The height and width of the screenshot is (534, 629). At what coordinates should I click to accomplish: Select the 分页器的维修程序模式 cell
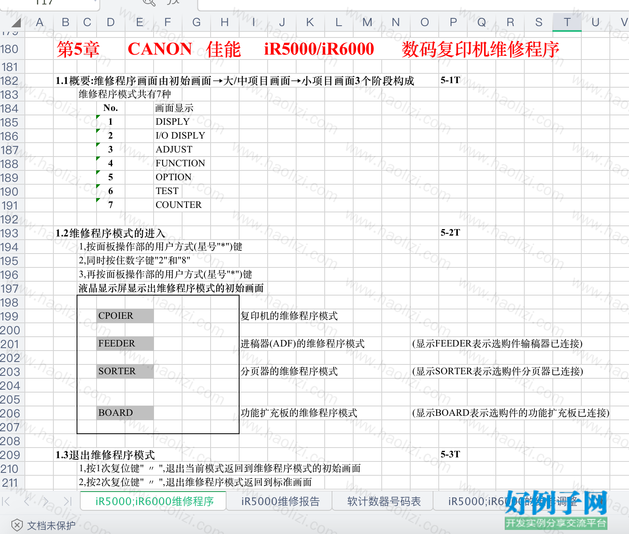(x=289, y=371)
